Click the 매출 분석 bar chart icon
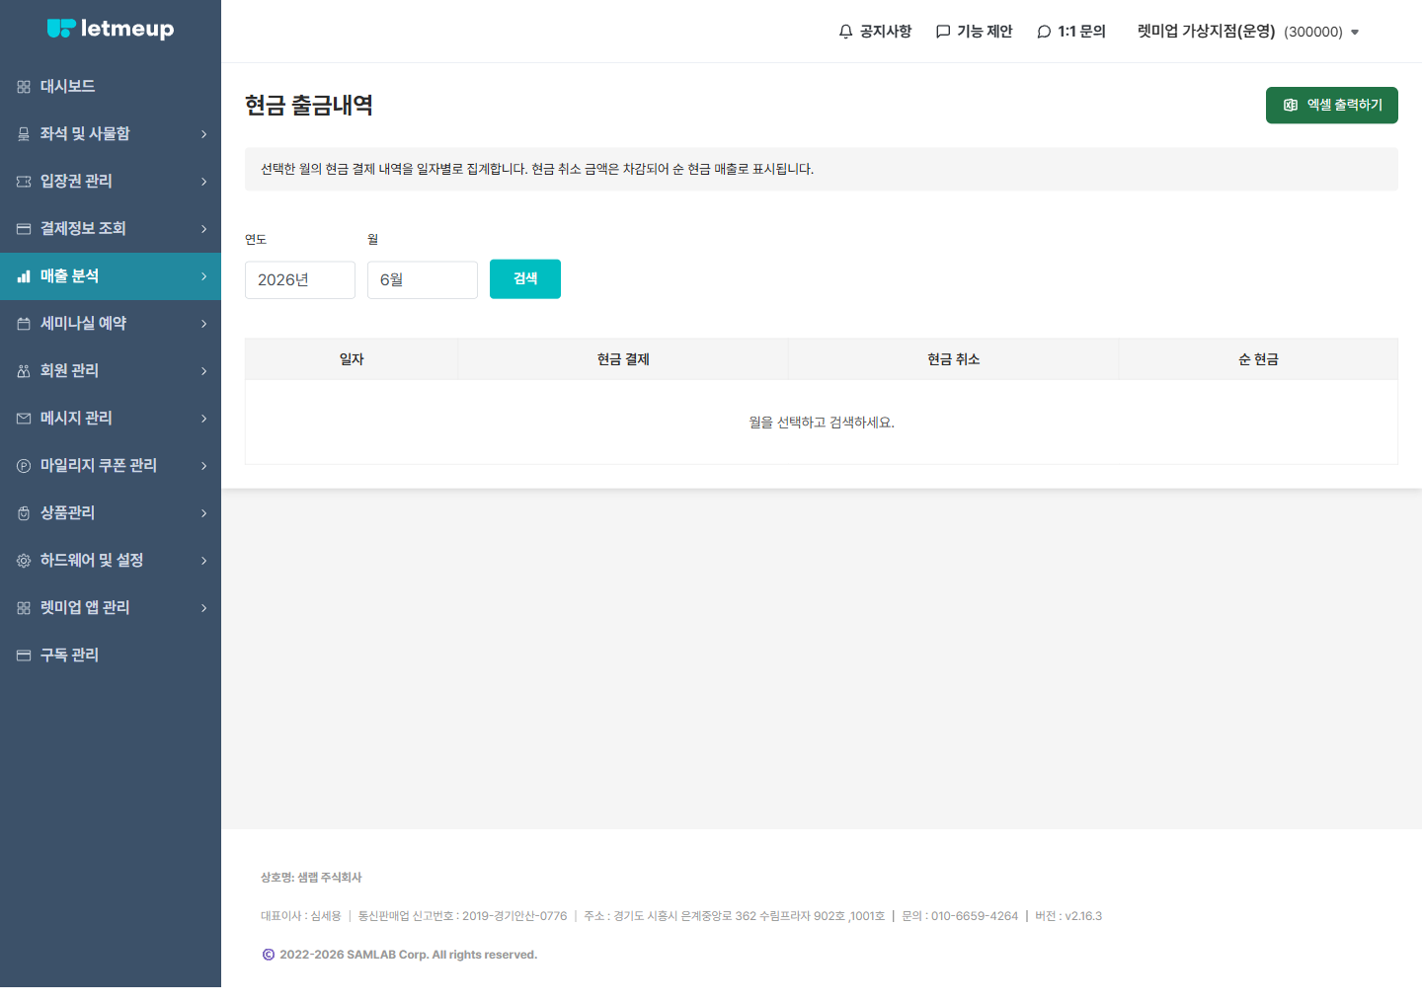The width and height of the screenshot is (1422, 1003). coord(24,276)
